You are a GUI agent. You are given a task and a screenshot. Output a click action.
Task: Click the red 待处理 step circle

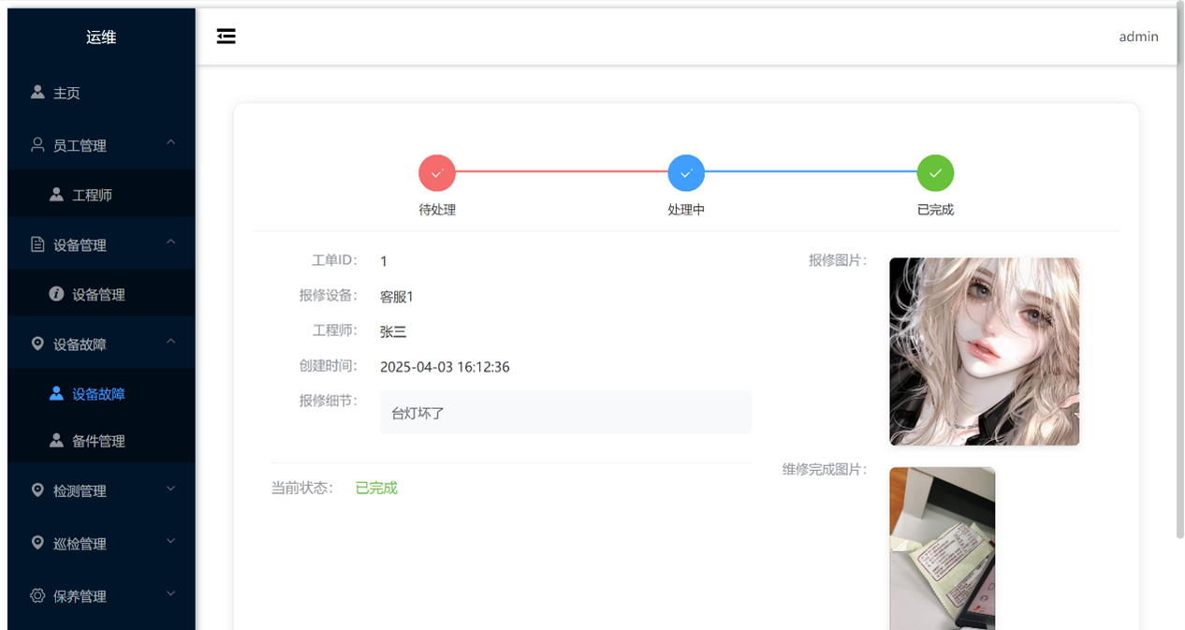point(437,173)
